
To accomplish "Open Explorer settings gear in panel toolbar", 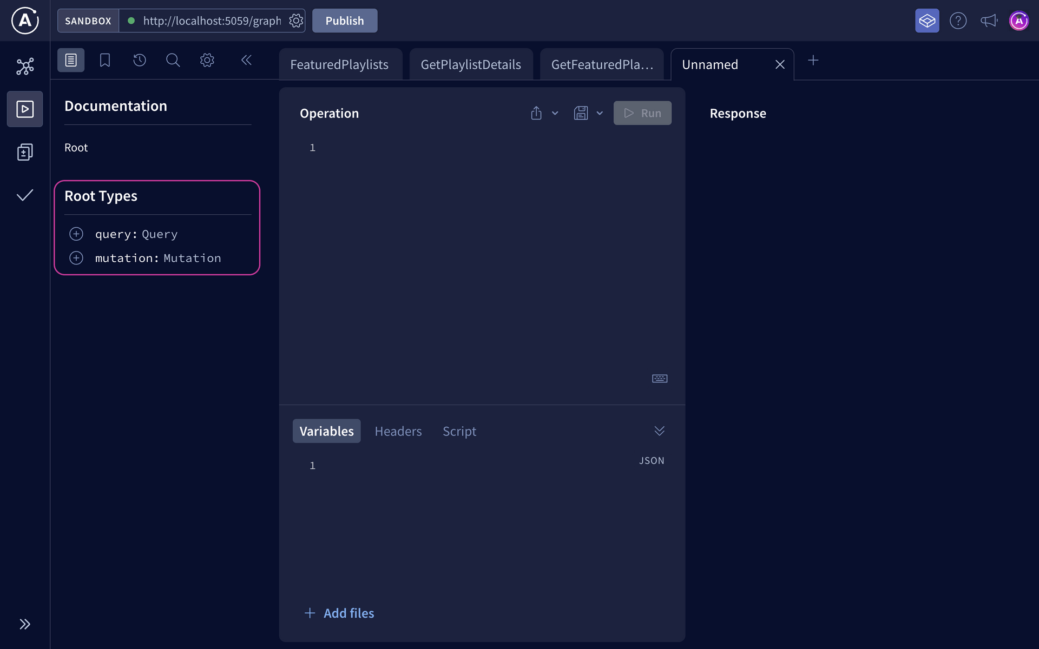I will 207,60.
